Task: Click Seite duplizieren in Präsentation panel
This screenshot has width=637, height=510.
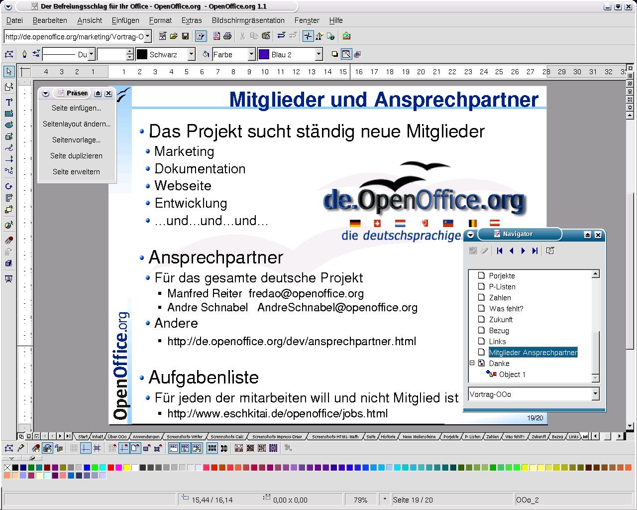Action: point(76,156)
